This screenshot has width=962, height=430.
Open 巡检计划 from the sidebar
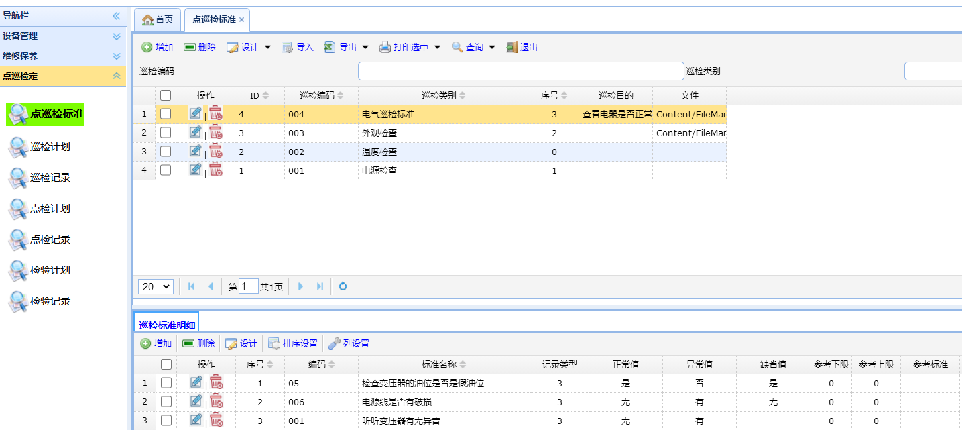coord(50,146)
